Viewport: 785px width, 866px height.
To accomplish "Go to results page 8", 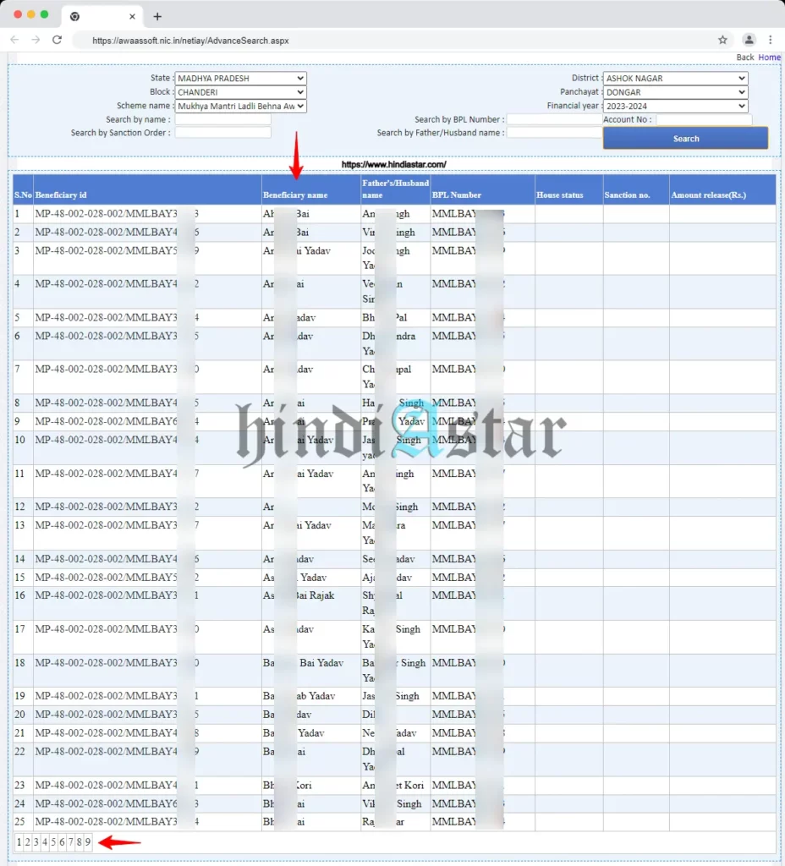I will click(79, 842).
